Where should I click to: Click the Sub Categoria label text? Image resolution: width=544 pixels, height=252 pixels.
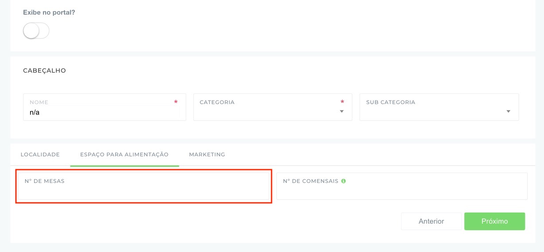tap(391, 102)
